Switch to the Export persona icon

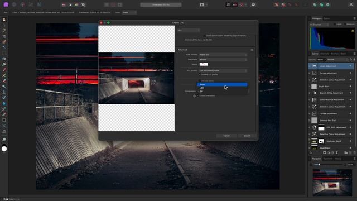pyautogui.click(x=39, y=4)
